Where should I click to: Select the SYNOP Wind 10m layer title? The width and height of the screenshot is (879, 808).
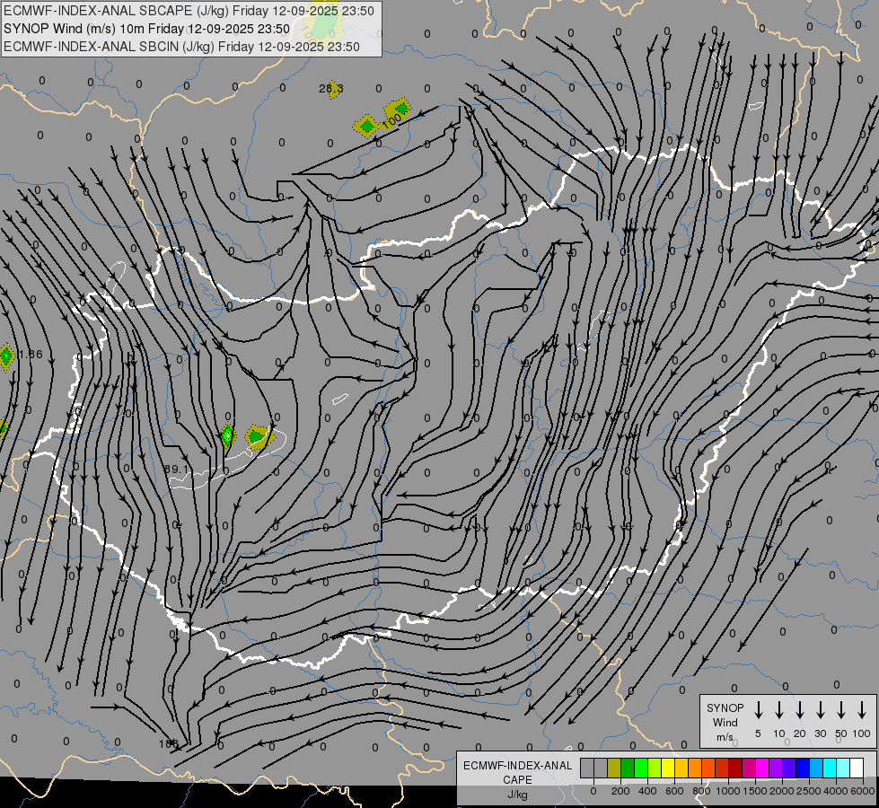(146, 29)
